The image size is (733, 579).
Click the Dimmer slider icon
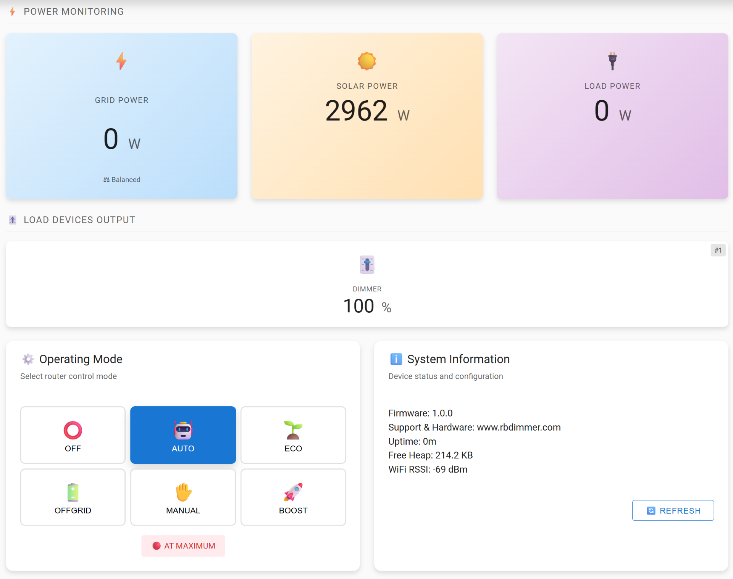tap(367, 265)
